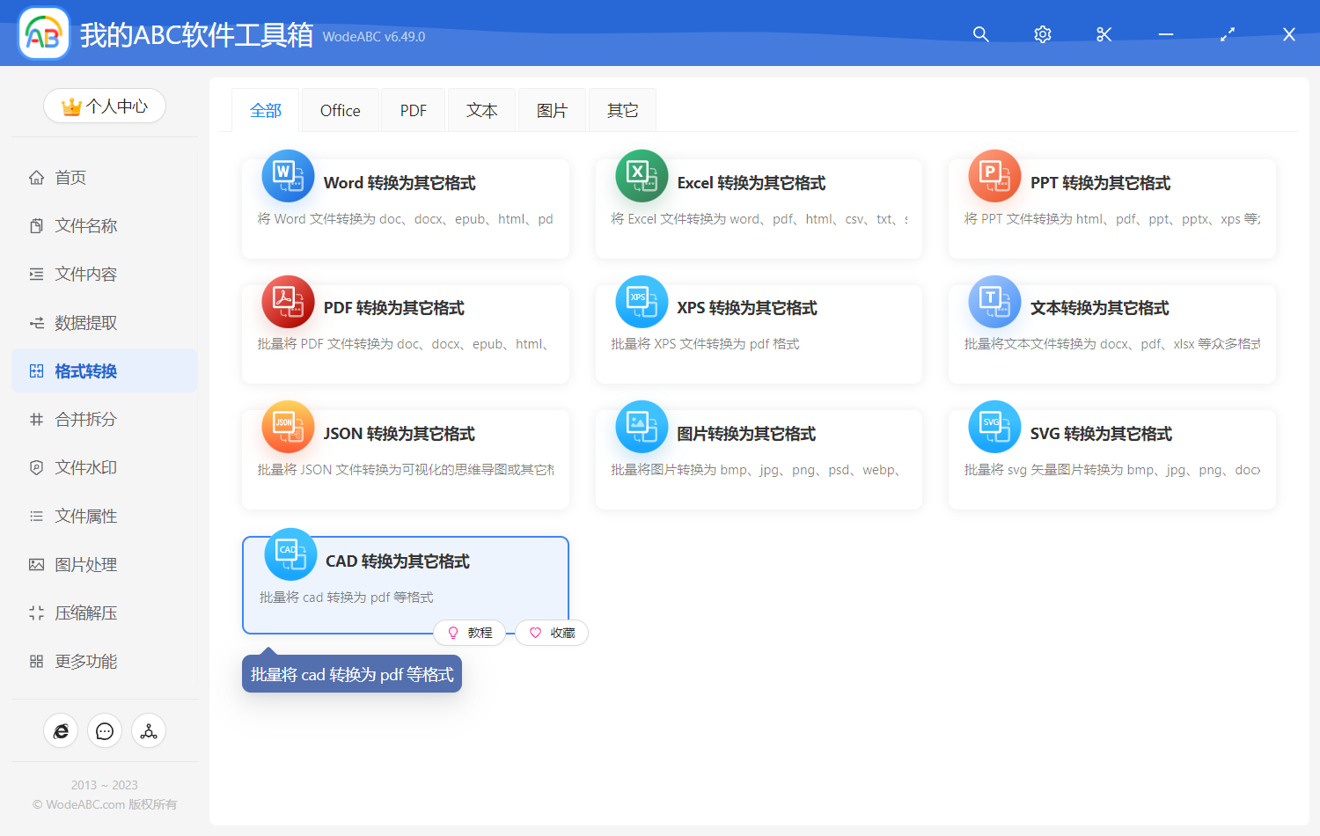Open 合并拆分 in the sidebar

point(85,420)
